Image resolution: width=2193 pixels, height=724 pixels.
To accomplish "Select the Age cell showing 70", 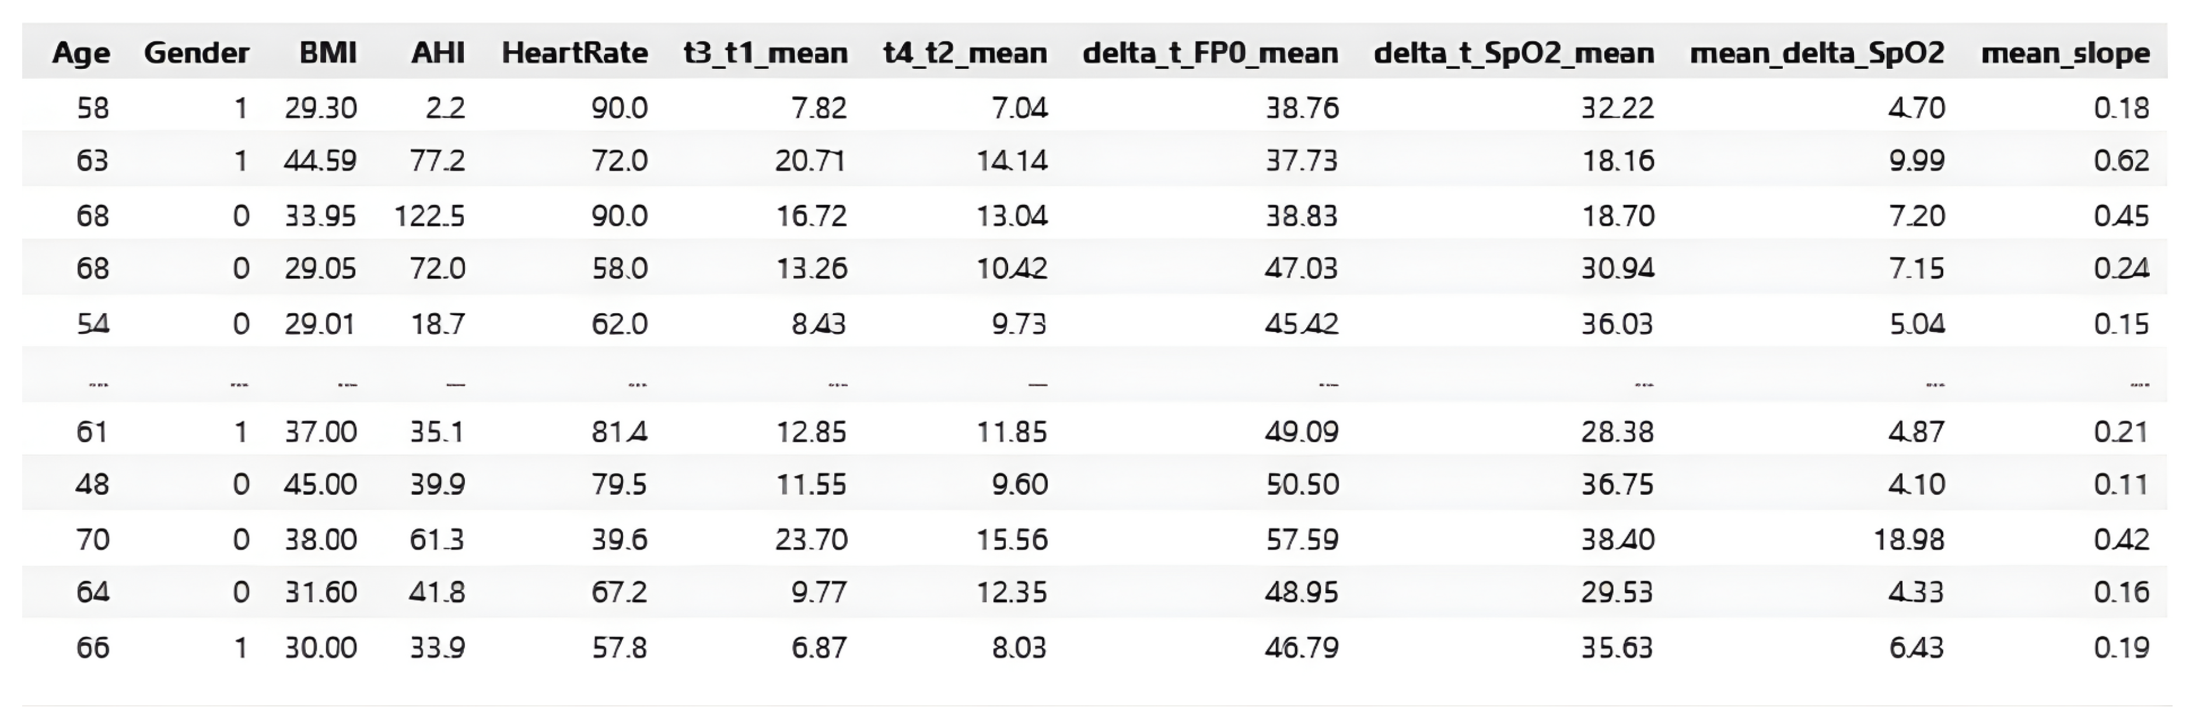I will [x=92, y=539].
